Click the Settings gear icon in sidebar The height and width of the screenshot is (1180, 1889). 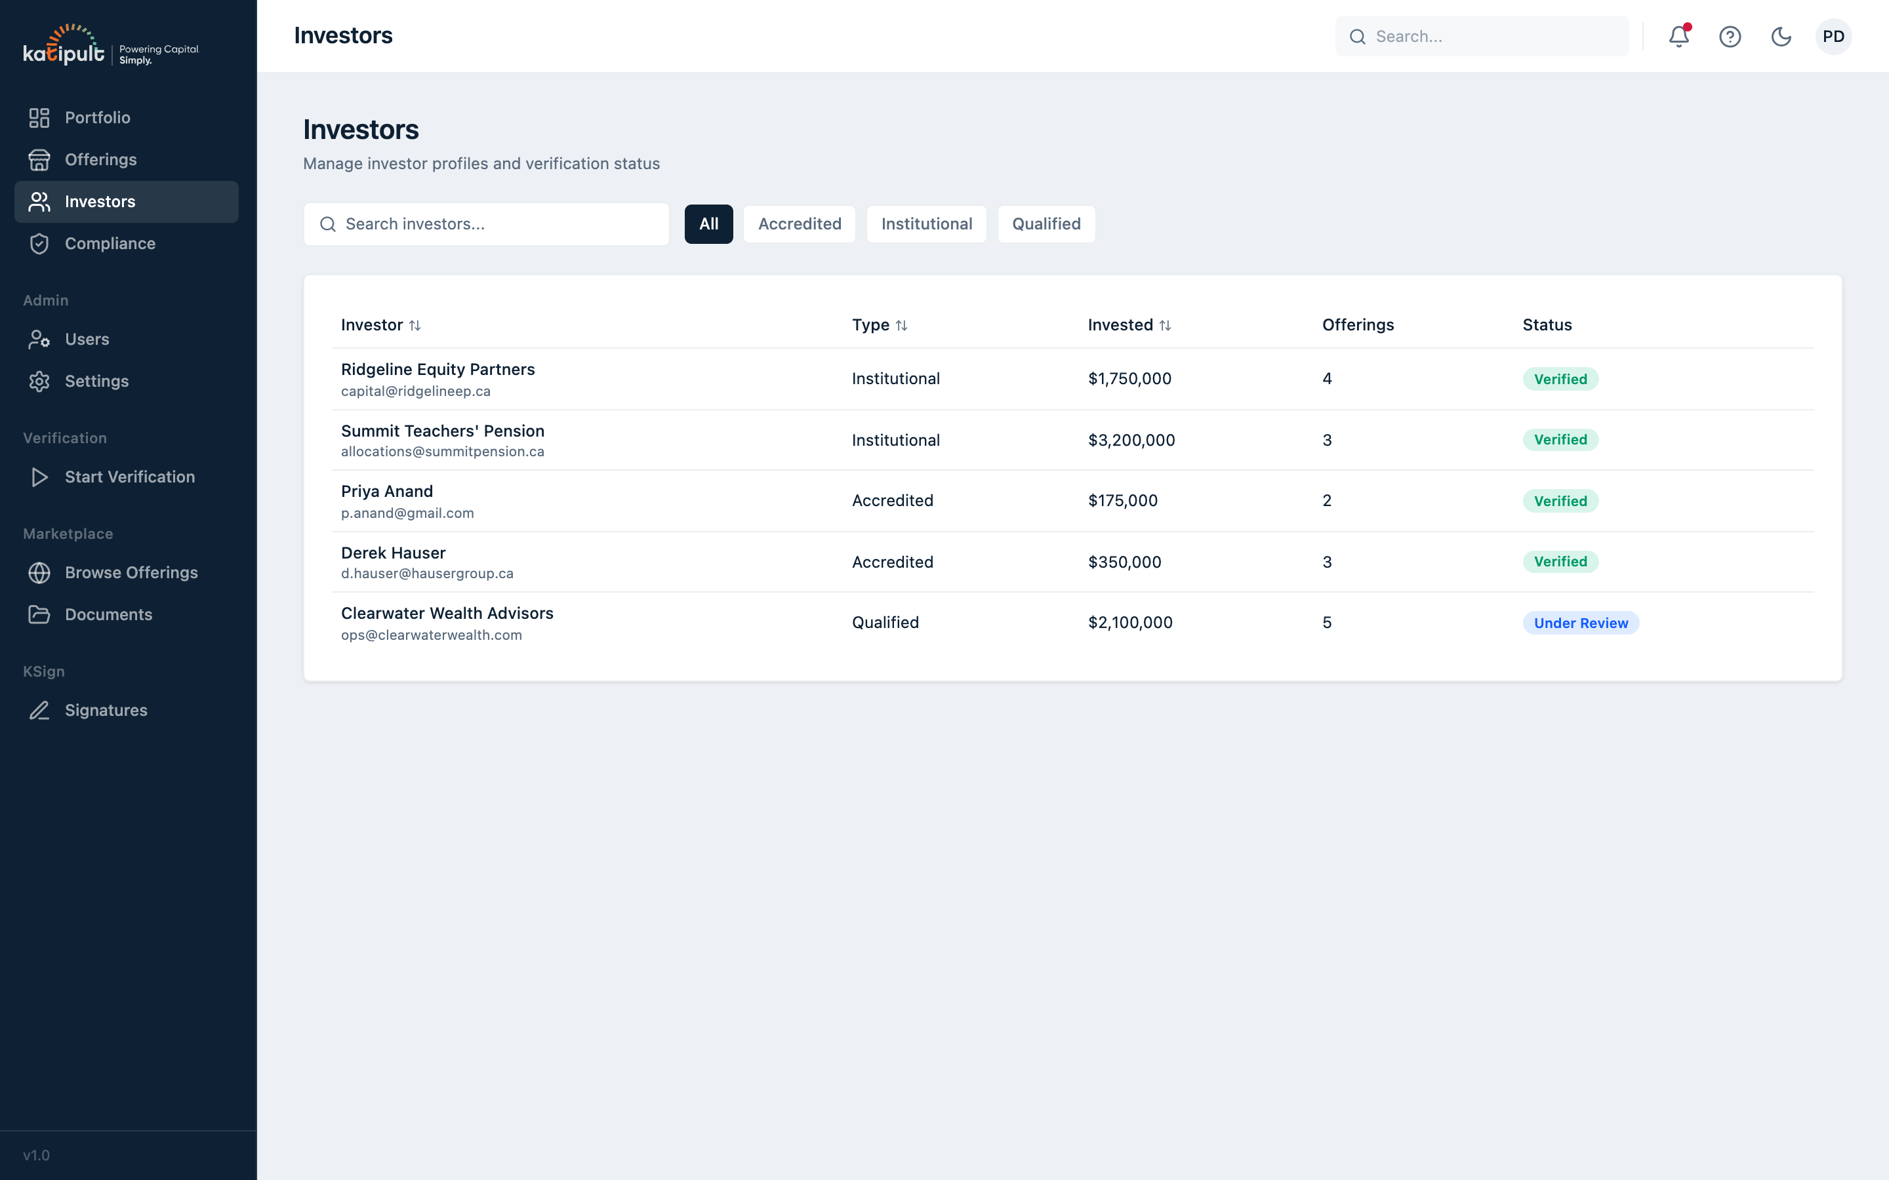click(39, 382)
